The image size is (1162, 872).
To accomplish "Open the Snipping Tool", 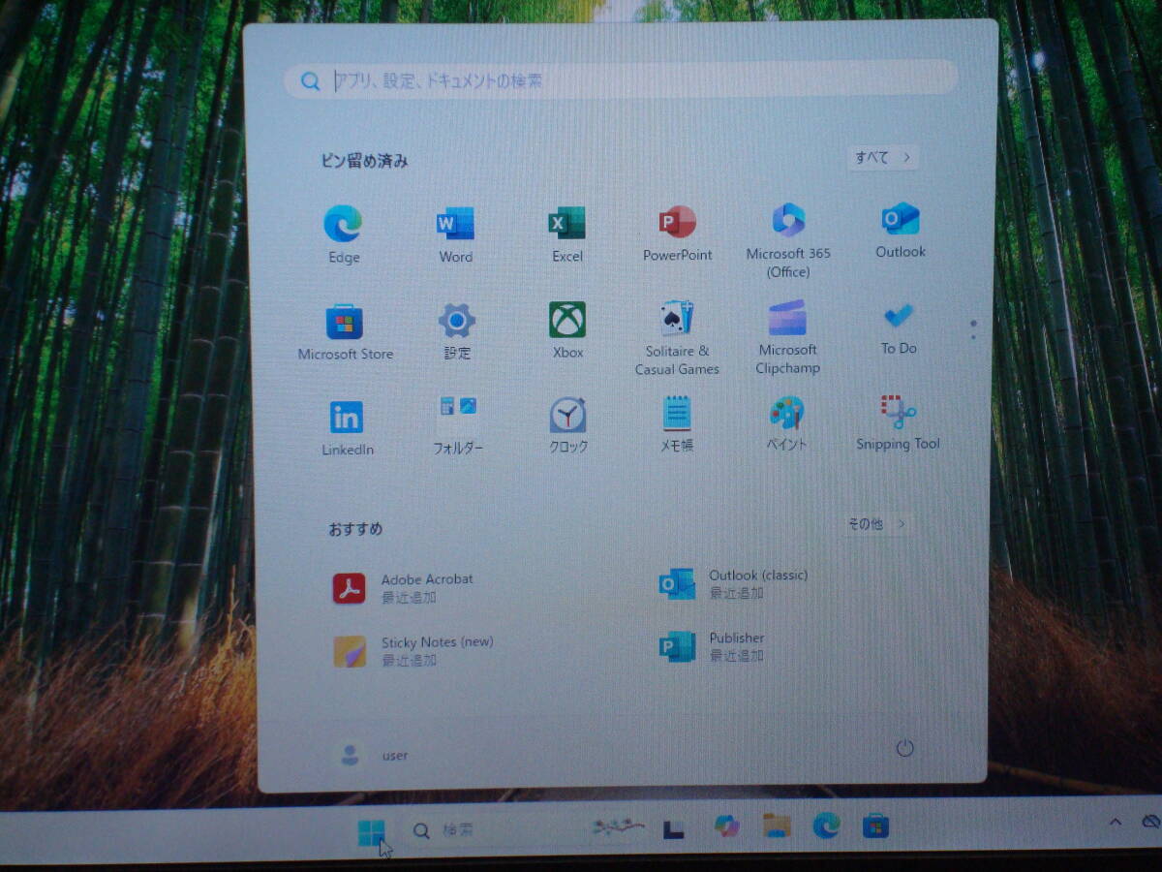I will [x=898, y=421].
